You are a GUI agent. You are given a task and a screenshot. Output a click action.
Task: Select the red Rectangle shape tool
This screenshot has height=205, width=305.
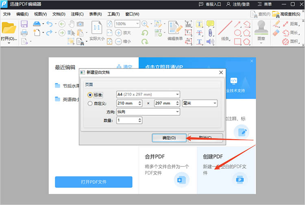pos(237,42)
